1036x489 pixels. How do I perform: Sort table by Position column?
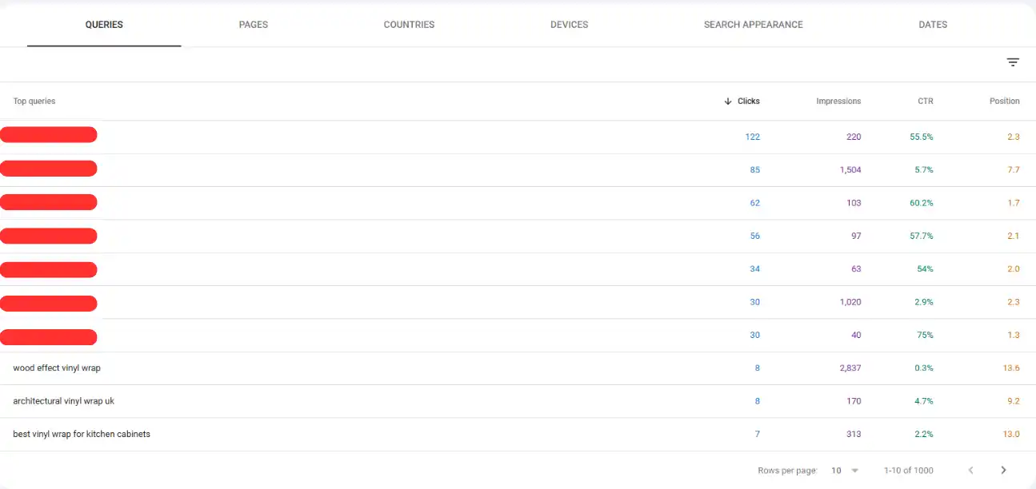tap(1004, 101)
